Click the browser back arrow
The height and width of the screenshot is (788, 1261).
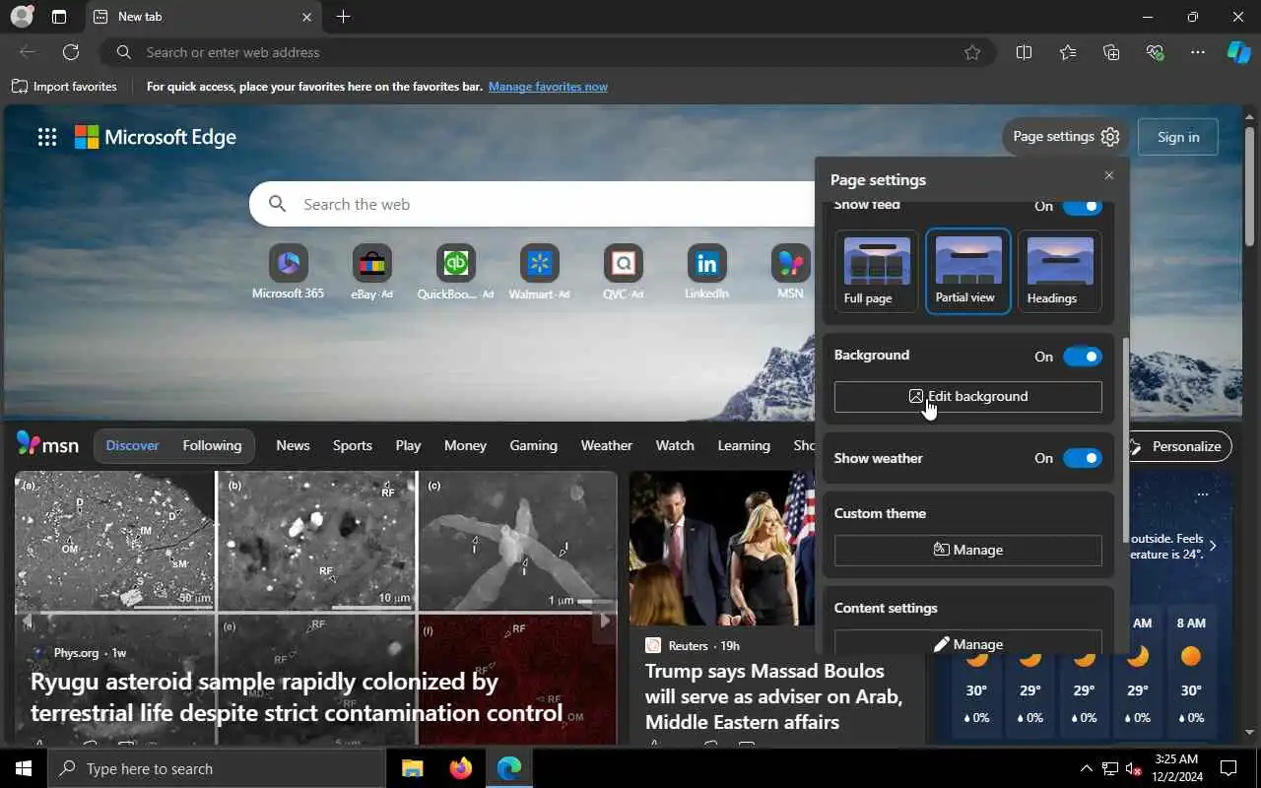pos(28,52)
